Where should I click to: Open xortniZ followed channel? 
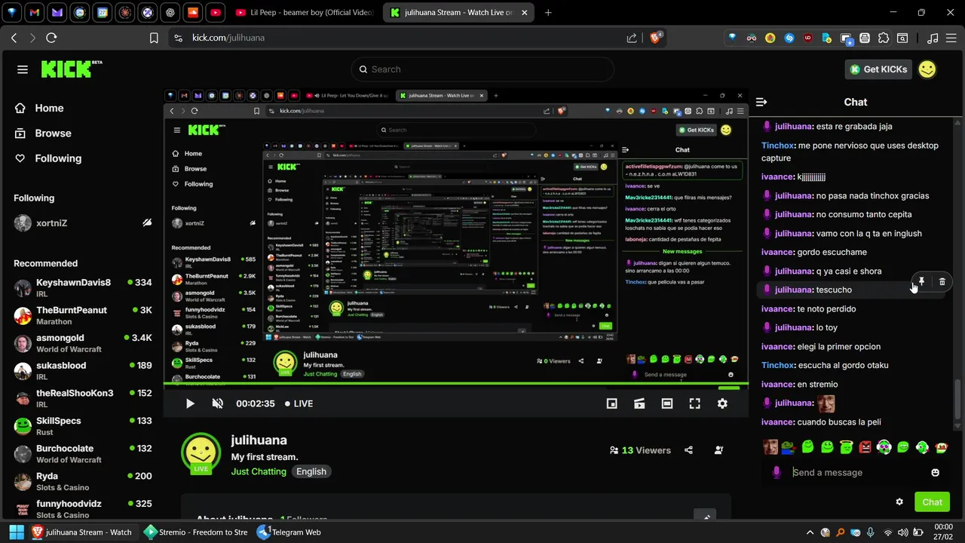83,223
